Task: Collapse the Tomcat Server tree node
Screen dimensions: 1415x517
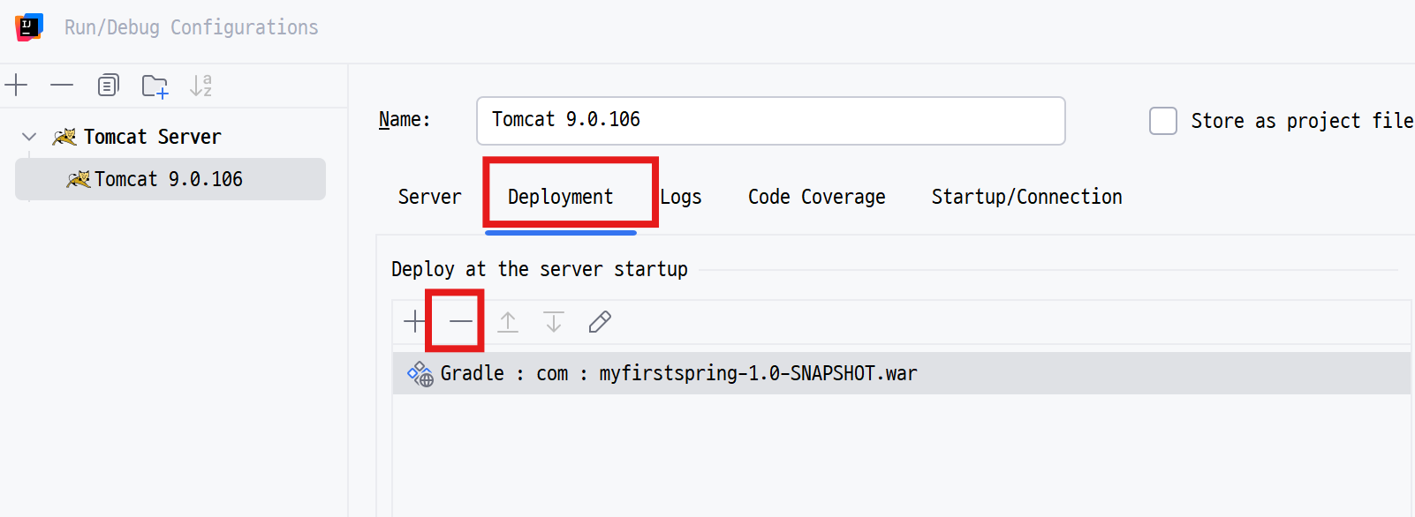Action: click(x=29, y=137)
